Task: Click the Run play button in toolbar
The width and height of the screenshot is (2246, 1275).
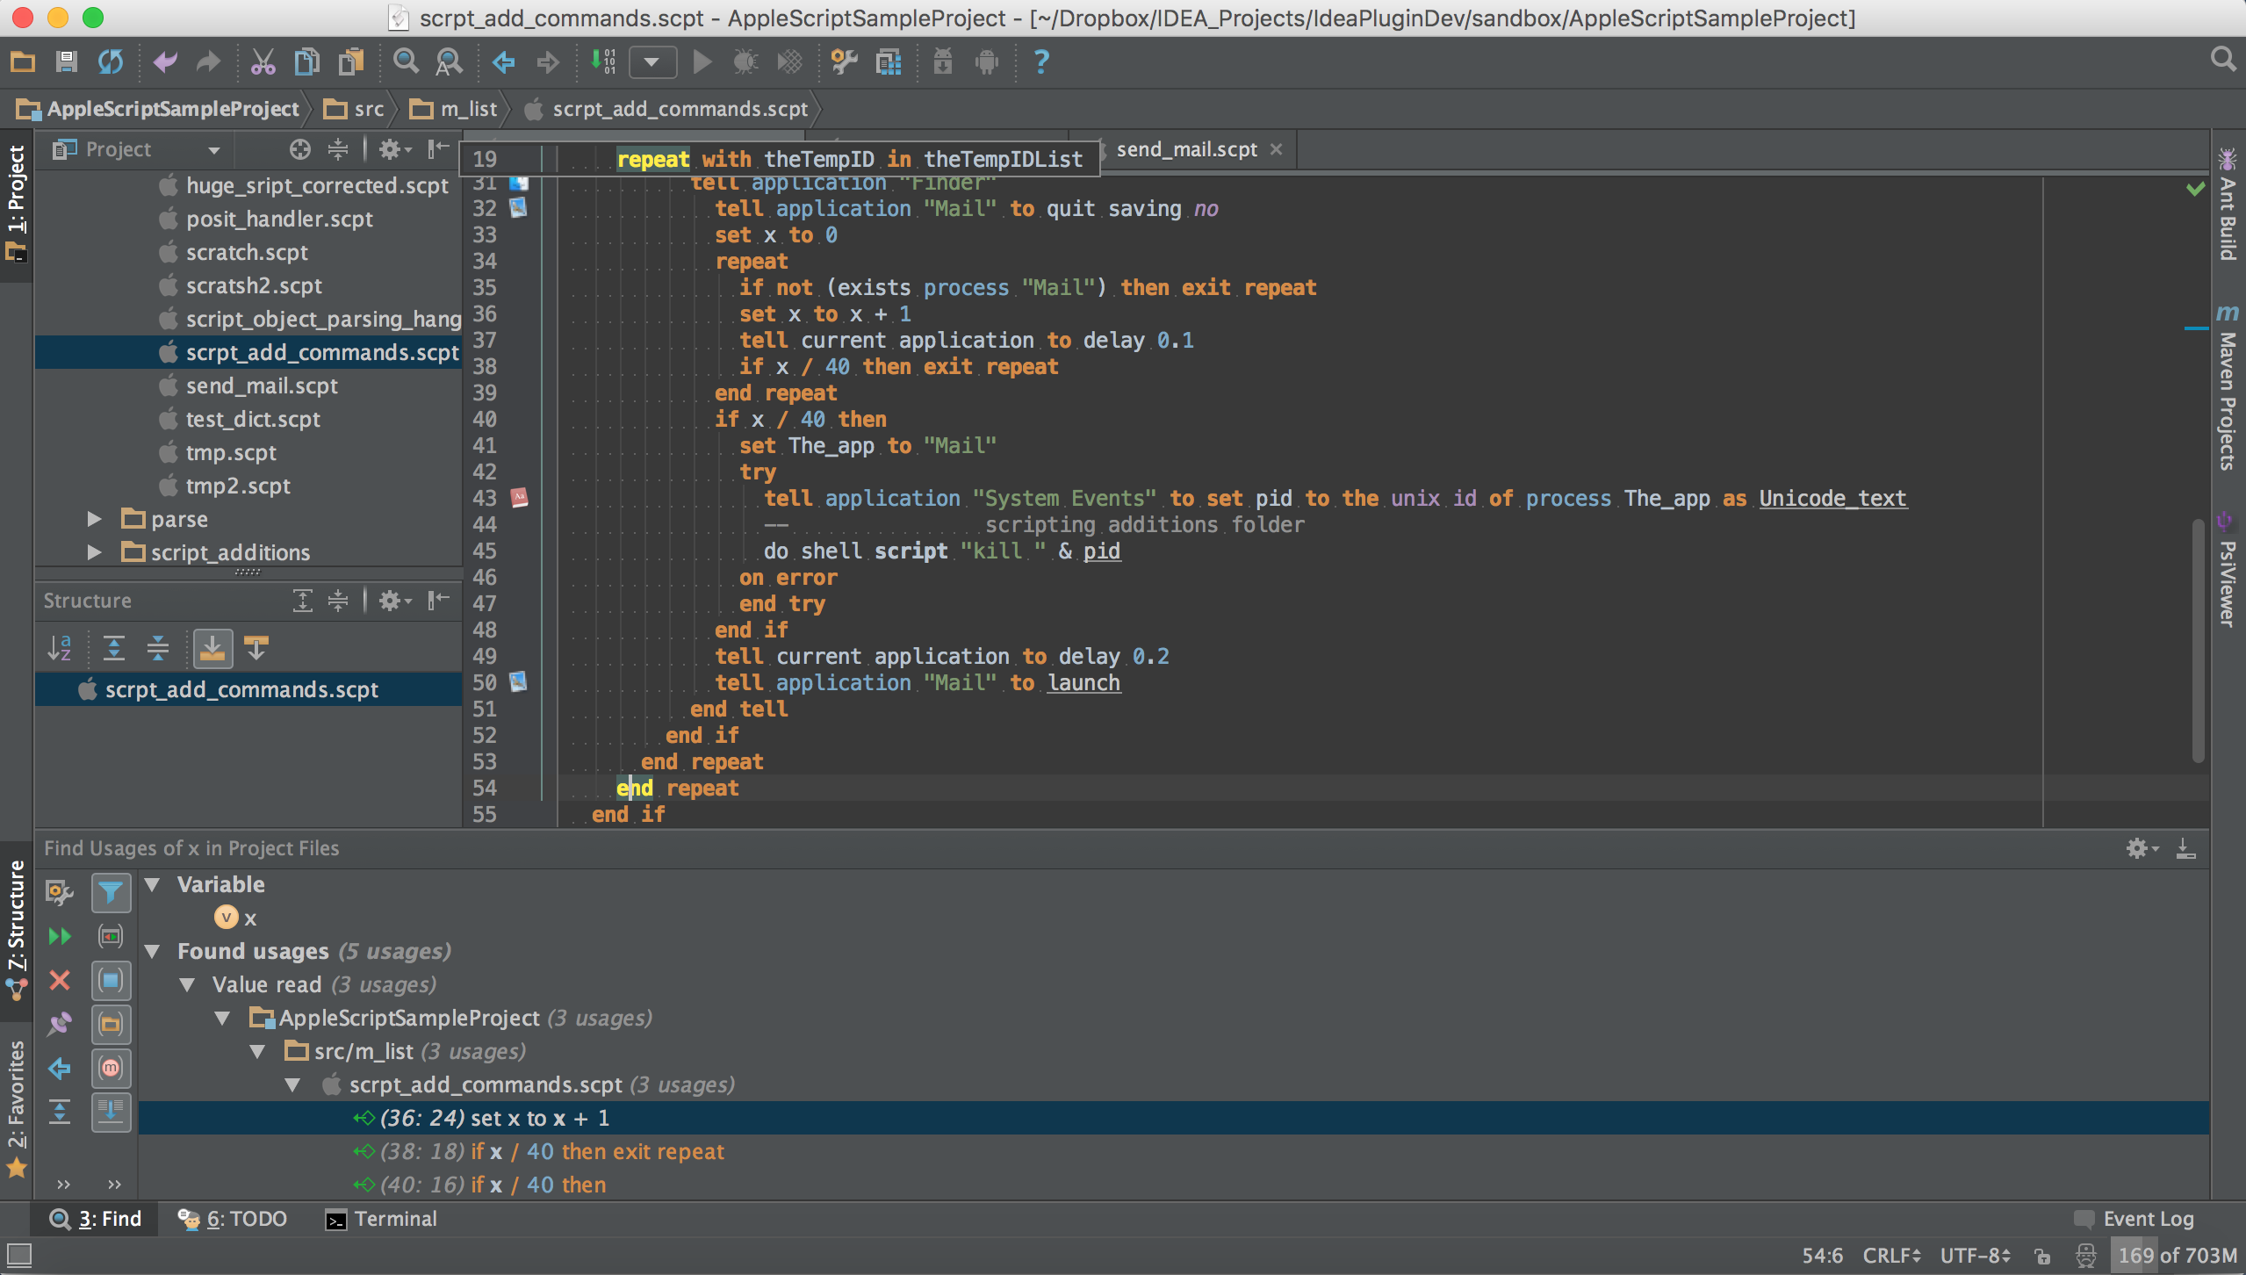Action: (702, 61)
